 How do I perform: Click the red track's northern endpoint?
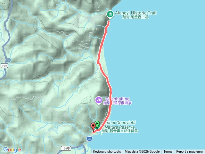point(109,22)
